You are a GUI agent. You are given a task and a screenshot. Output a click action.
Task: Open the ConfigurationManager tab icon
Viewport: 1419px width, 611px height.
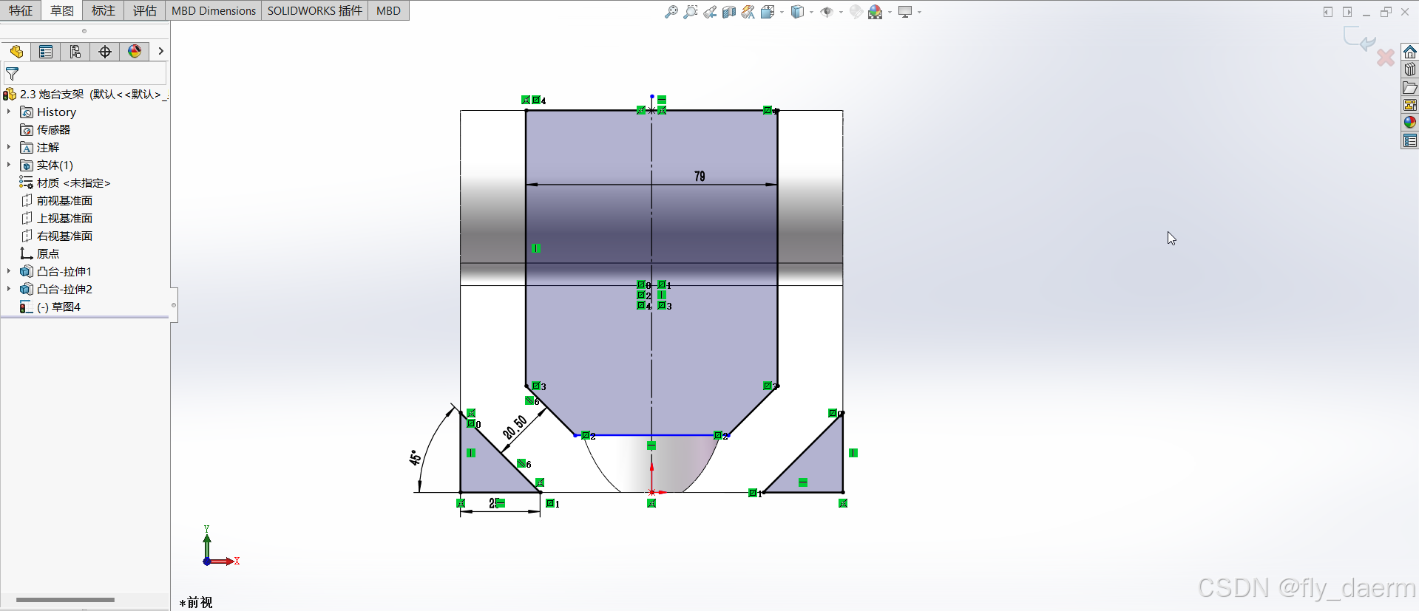[75, 52]
